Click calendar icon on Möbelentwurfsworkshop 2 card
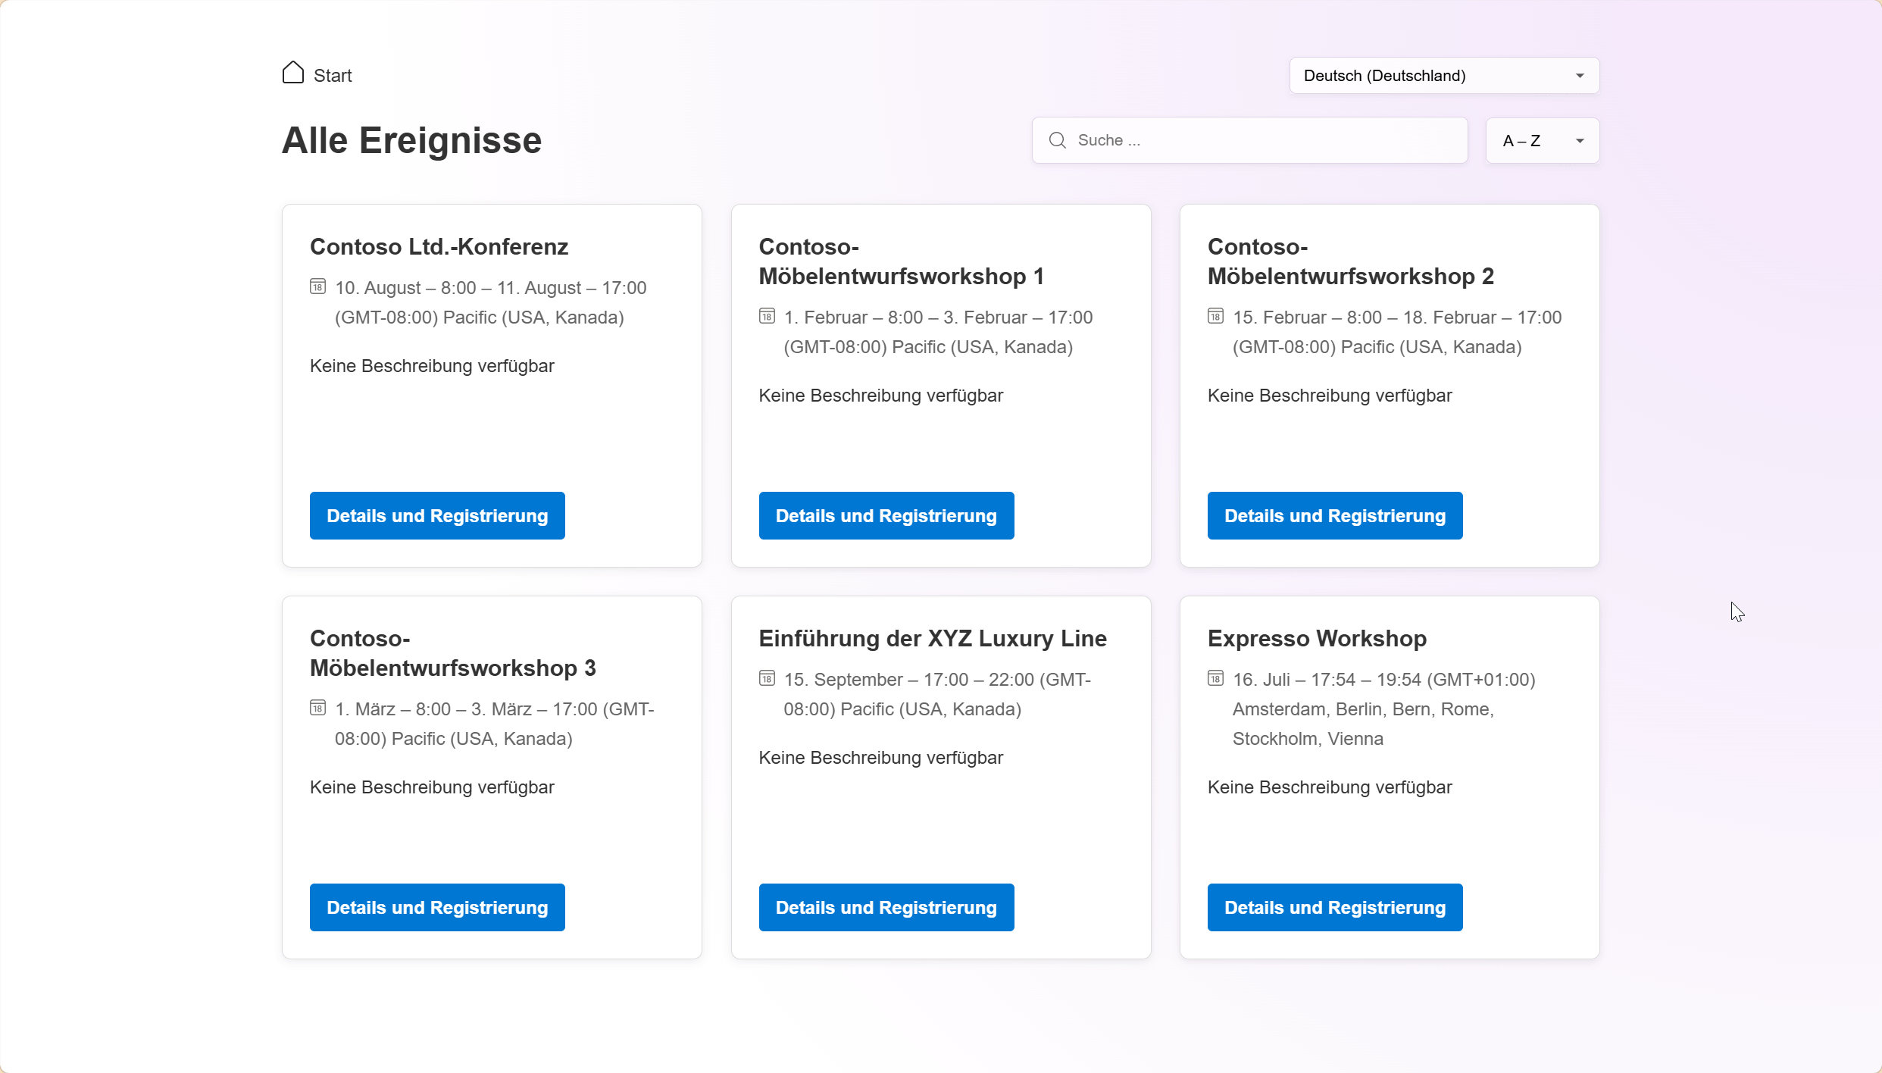This screenshot has height=1073, width=1882. tap(1216, 316)
